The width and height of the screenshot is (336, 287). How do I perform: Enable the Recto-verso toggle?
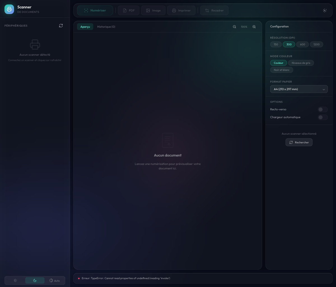coord(323,109)
